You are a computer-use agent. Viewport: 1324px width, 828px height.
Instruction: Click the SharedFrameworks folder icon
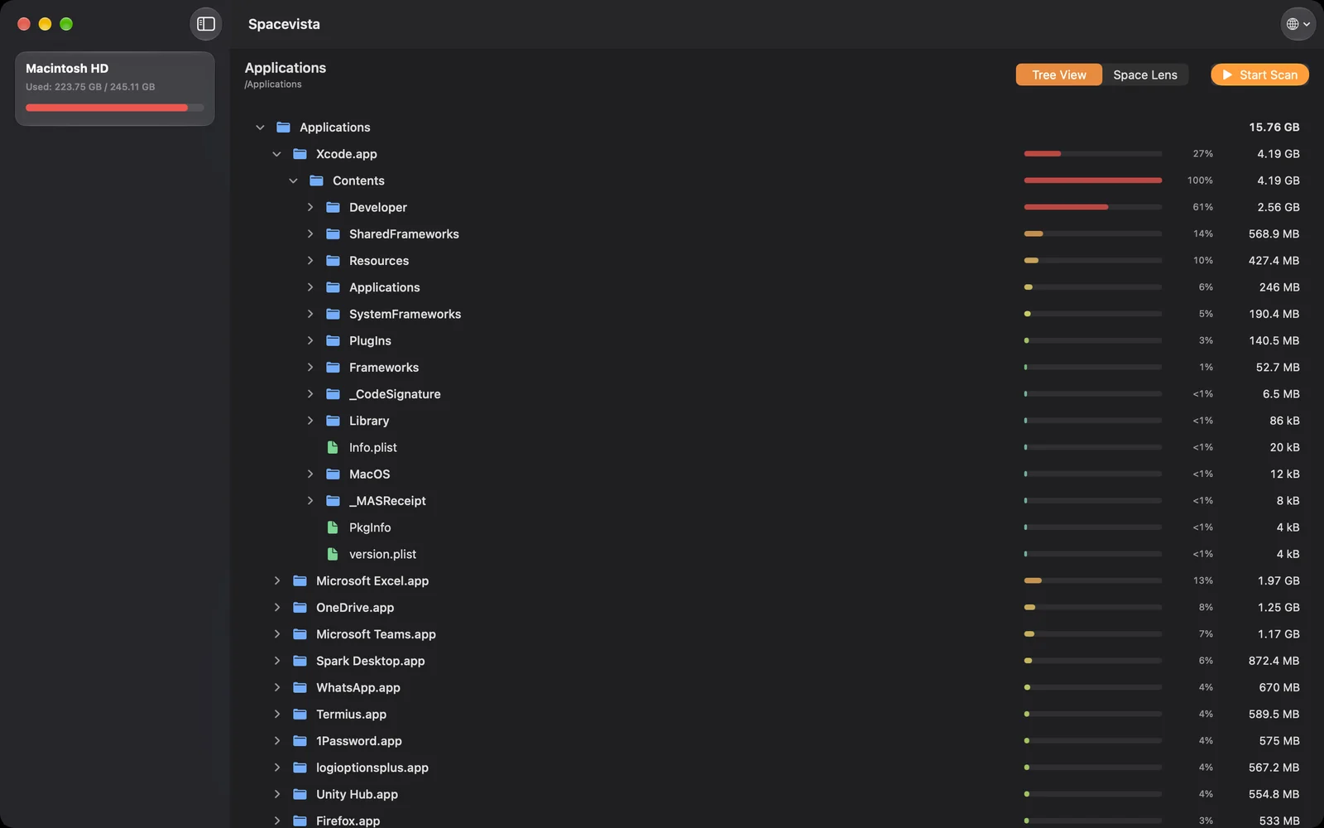(x=333, y=233)
